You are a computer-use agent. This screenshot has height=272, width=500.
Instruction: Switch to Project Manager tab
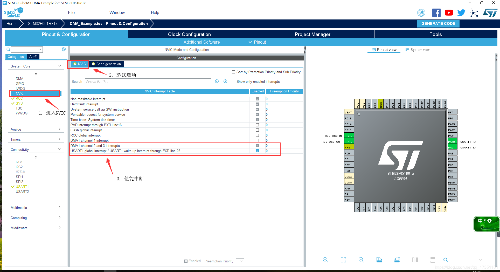click(x=312, y=34)
